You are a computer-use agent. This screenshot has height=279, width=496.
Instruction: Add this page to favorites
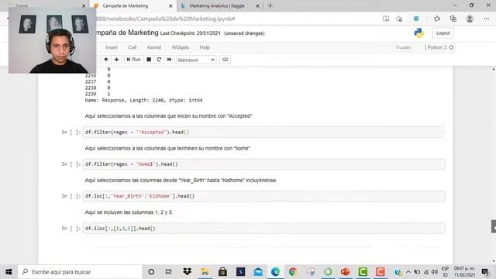[399, 19]
